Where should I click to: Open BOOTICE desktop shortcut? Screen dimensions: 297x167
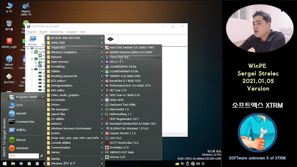click(x=9, y=79)
